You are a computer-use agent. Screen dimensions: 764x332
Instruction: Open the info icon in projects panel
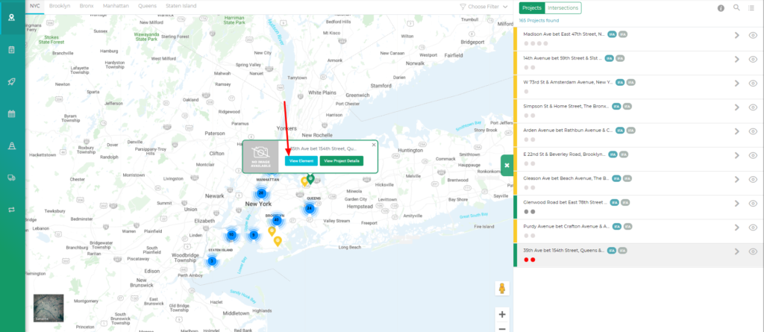click(721, 8)
